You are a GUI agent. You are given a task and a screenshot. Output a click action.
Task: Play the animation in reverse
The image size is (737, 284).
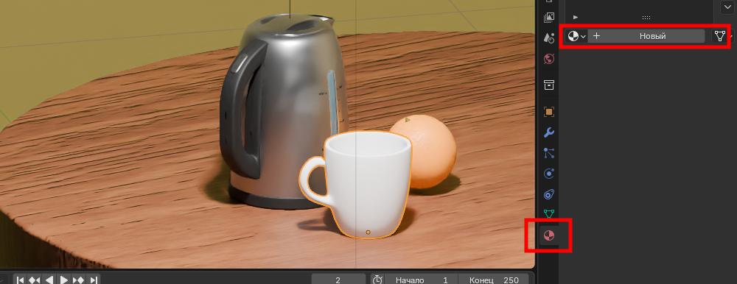tap(49, 280)
